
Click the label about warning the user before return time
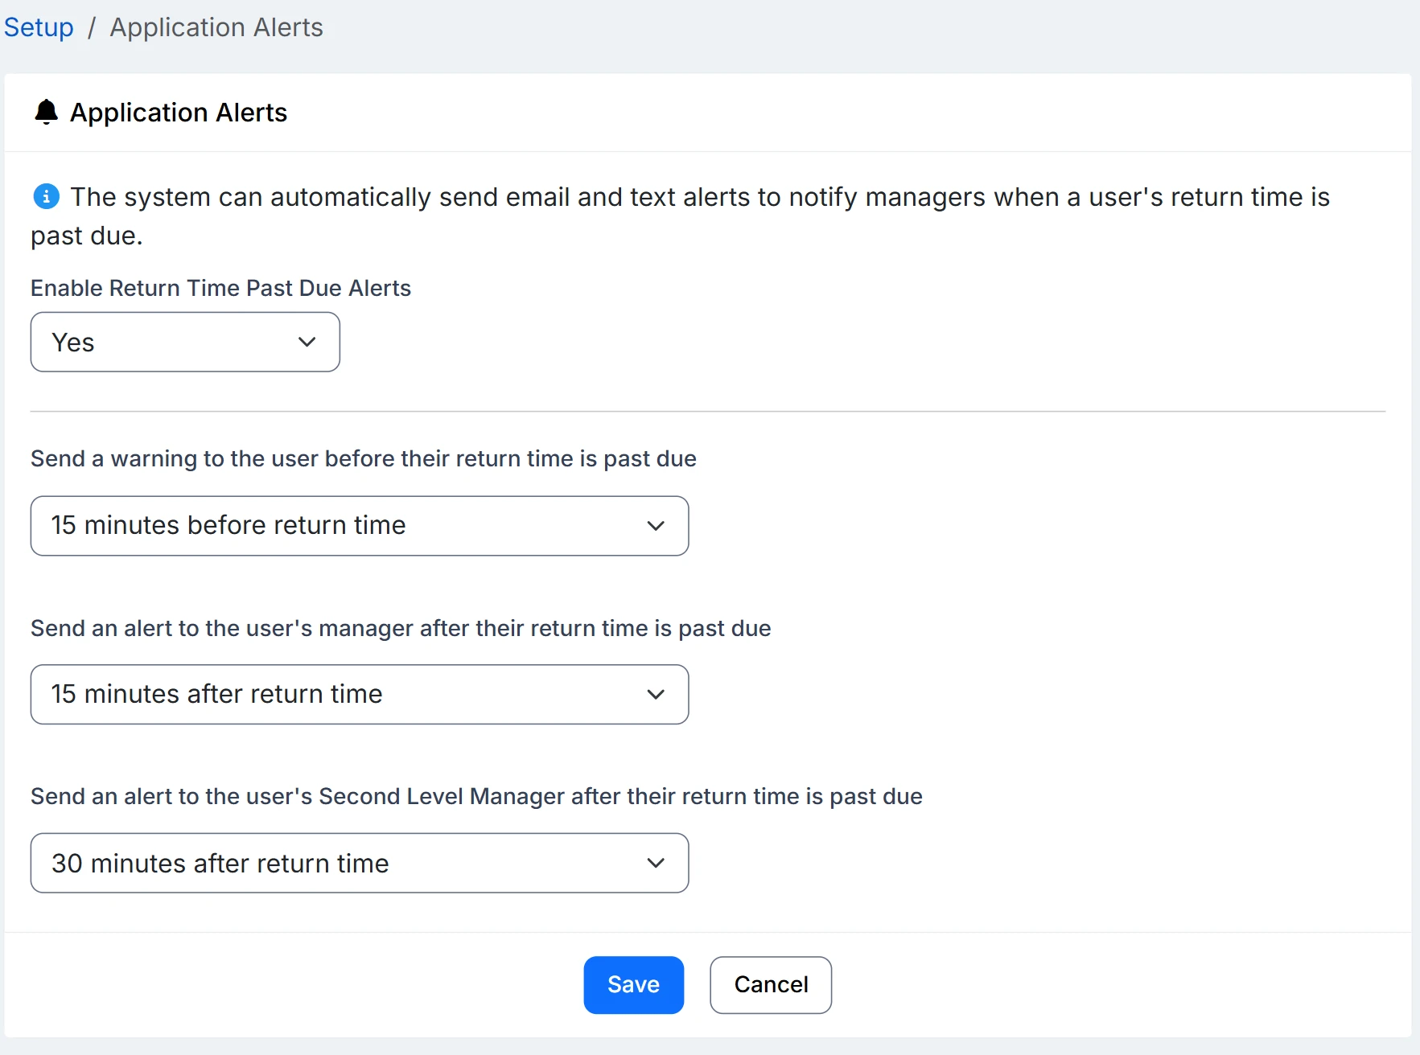click(x=364, y=458)
